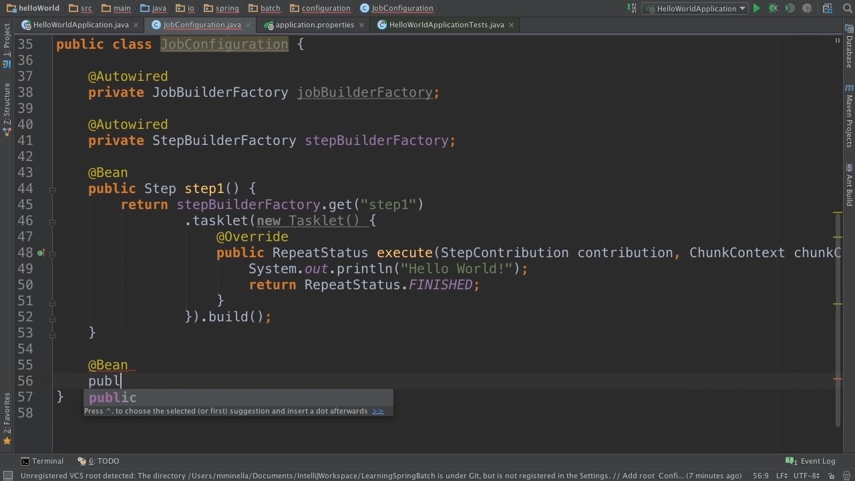The image size is (855, 481).
Task: Open the Favorites tool window
Action: click(x=7, y=418)
